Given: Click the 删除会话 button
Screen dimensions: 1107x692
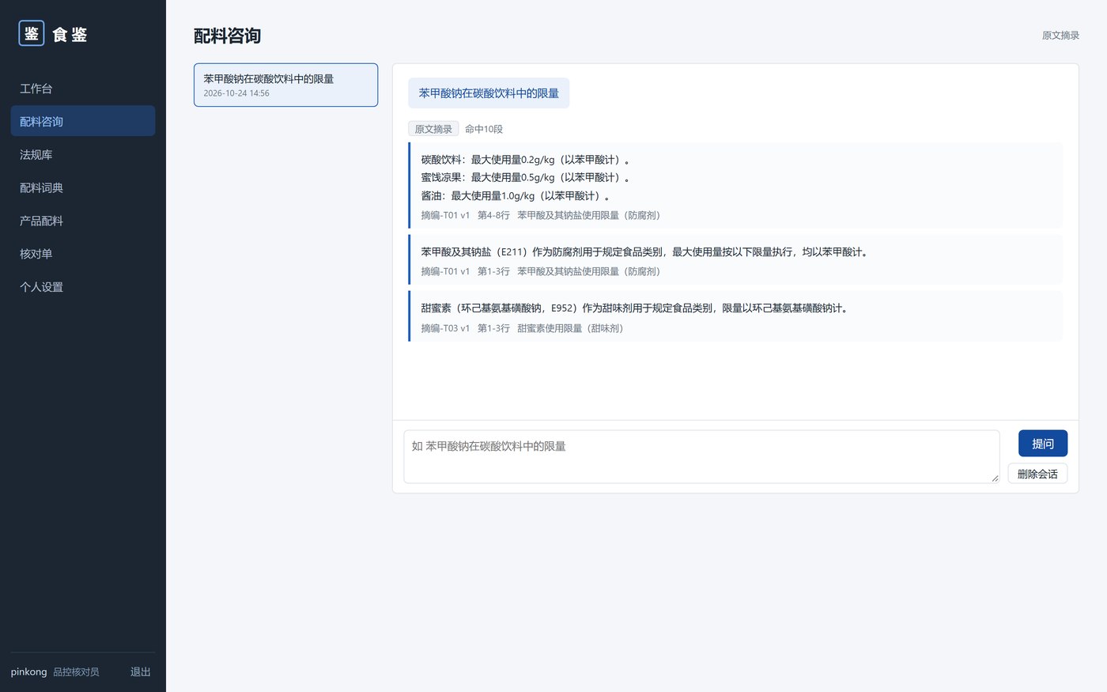Looking at the screenshot, I should click(1037, 474).
